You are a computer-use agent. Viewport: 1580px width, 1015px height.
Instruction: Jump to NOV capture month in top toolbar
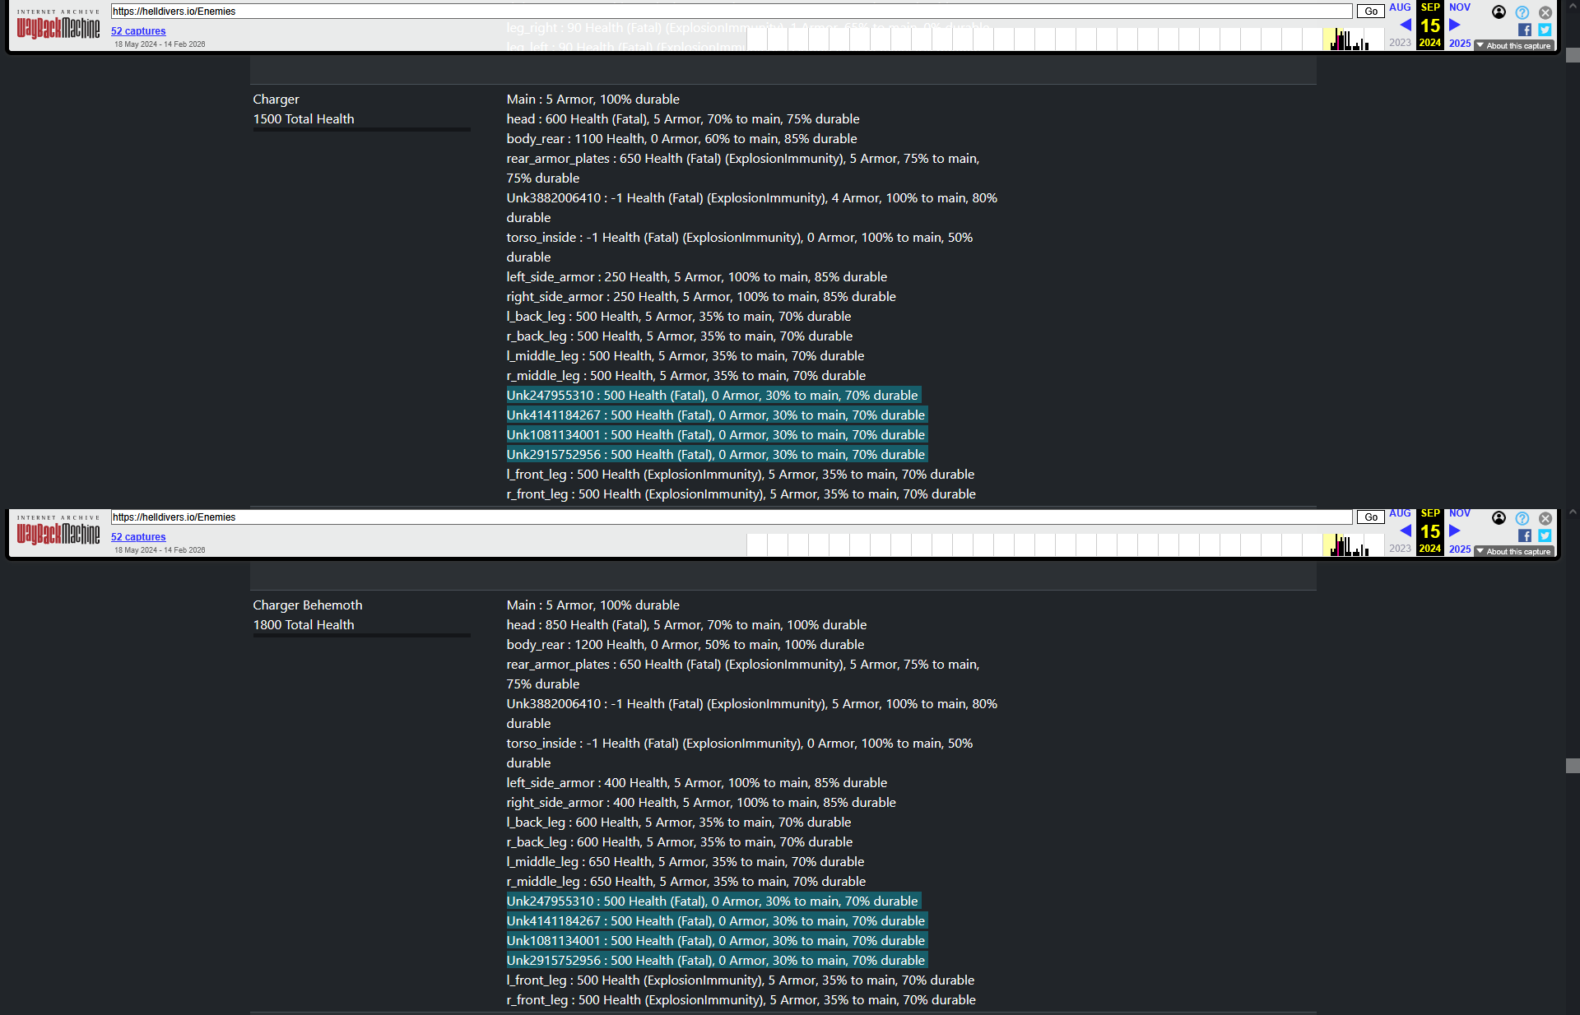click(1460, 7)
